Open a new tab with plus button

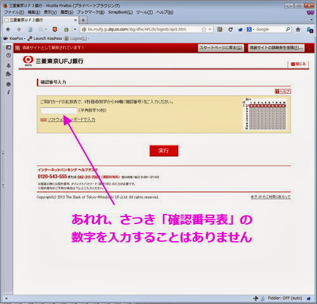[83, 20]
